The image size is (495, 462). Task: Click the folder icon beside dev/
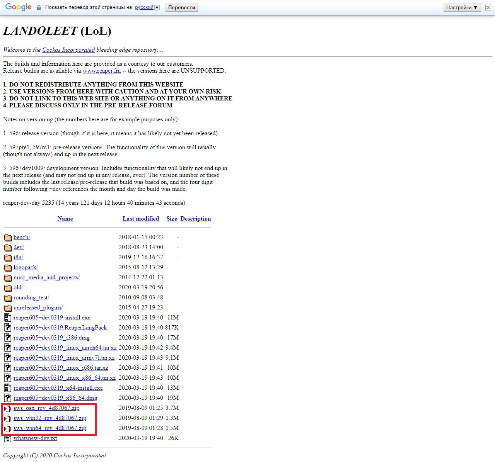[x=8, y=248]
